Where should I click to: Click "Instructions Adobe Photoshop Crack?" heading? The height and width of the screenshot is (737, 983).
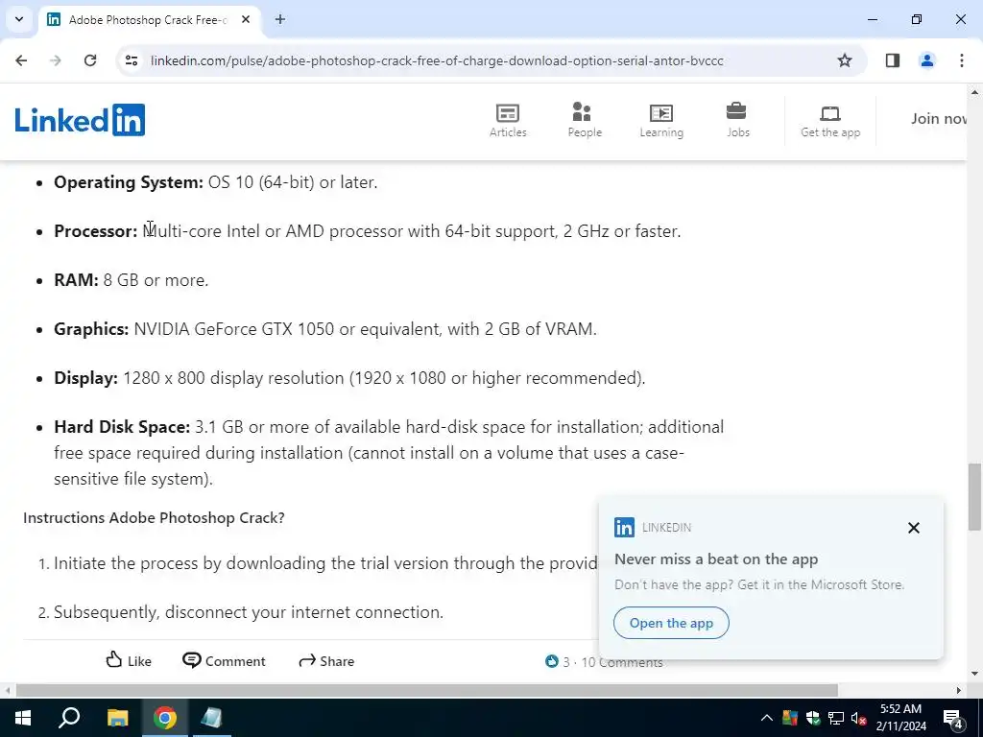tap(154, 517)
